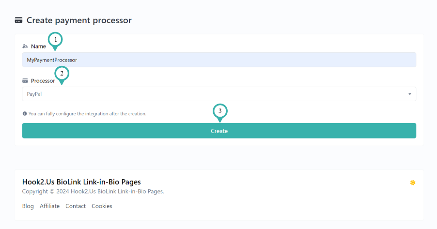Image resolution: width=437 pixels, height=229 pixels.
Task: Click the info icon before configuration note
Action: tap(25, 114)
